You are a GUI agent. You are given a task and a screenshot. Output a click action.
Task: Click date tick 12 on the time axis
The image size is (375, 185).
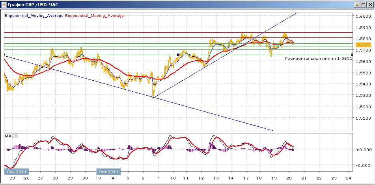201,178
